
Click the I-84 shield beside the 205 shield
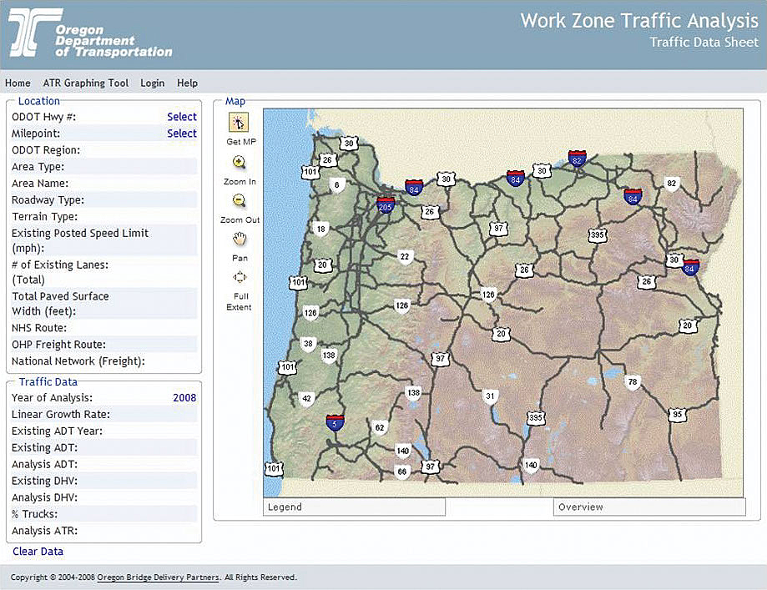point(414,189)
